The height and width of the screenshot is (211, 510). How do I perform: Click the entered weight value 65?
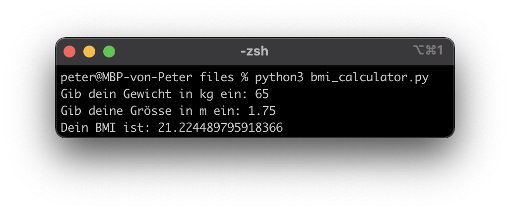(x=261, y=94)
